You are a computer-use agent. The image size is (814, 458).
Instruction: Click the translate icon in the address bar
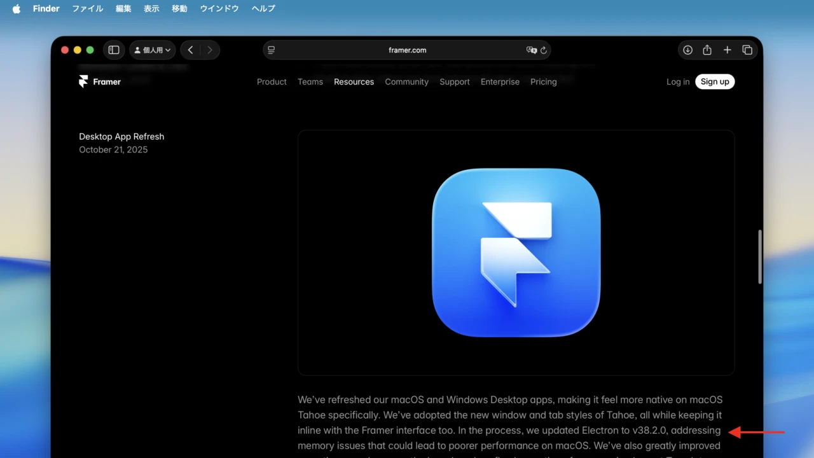532,50
